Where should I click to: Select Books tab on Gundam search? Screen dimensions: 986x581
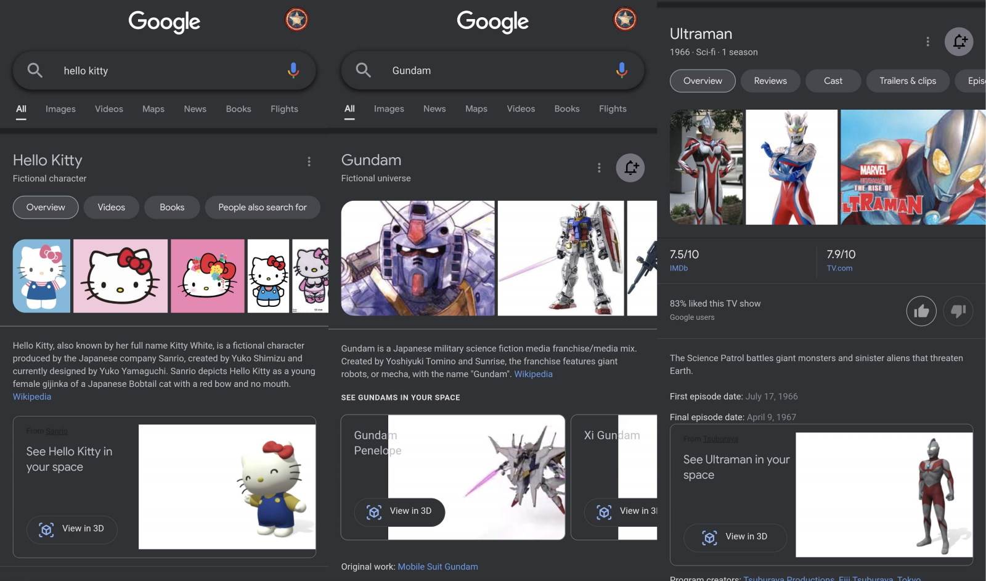pos(567,108)
